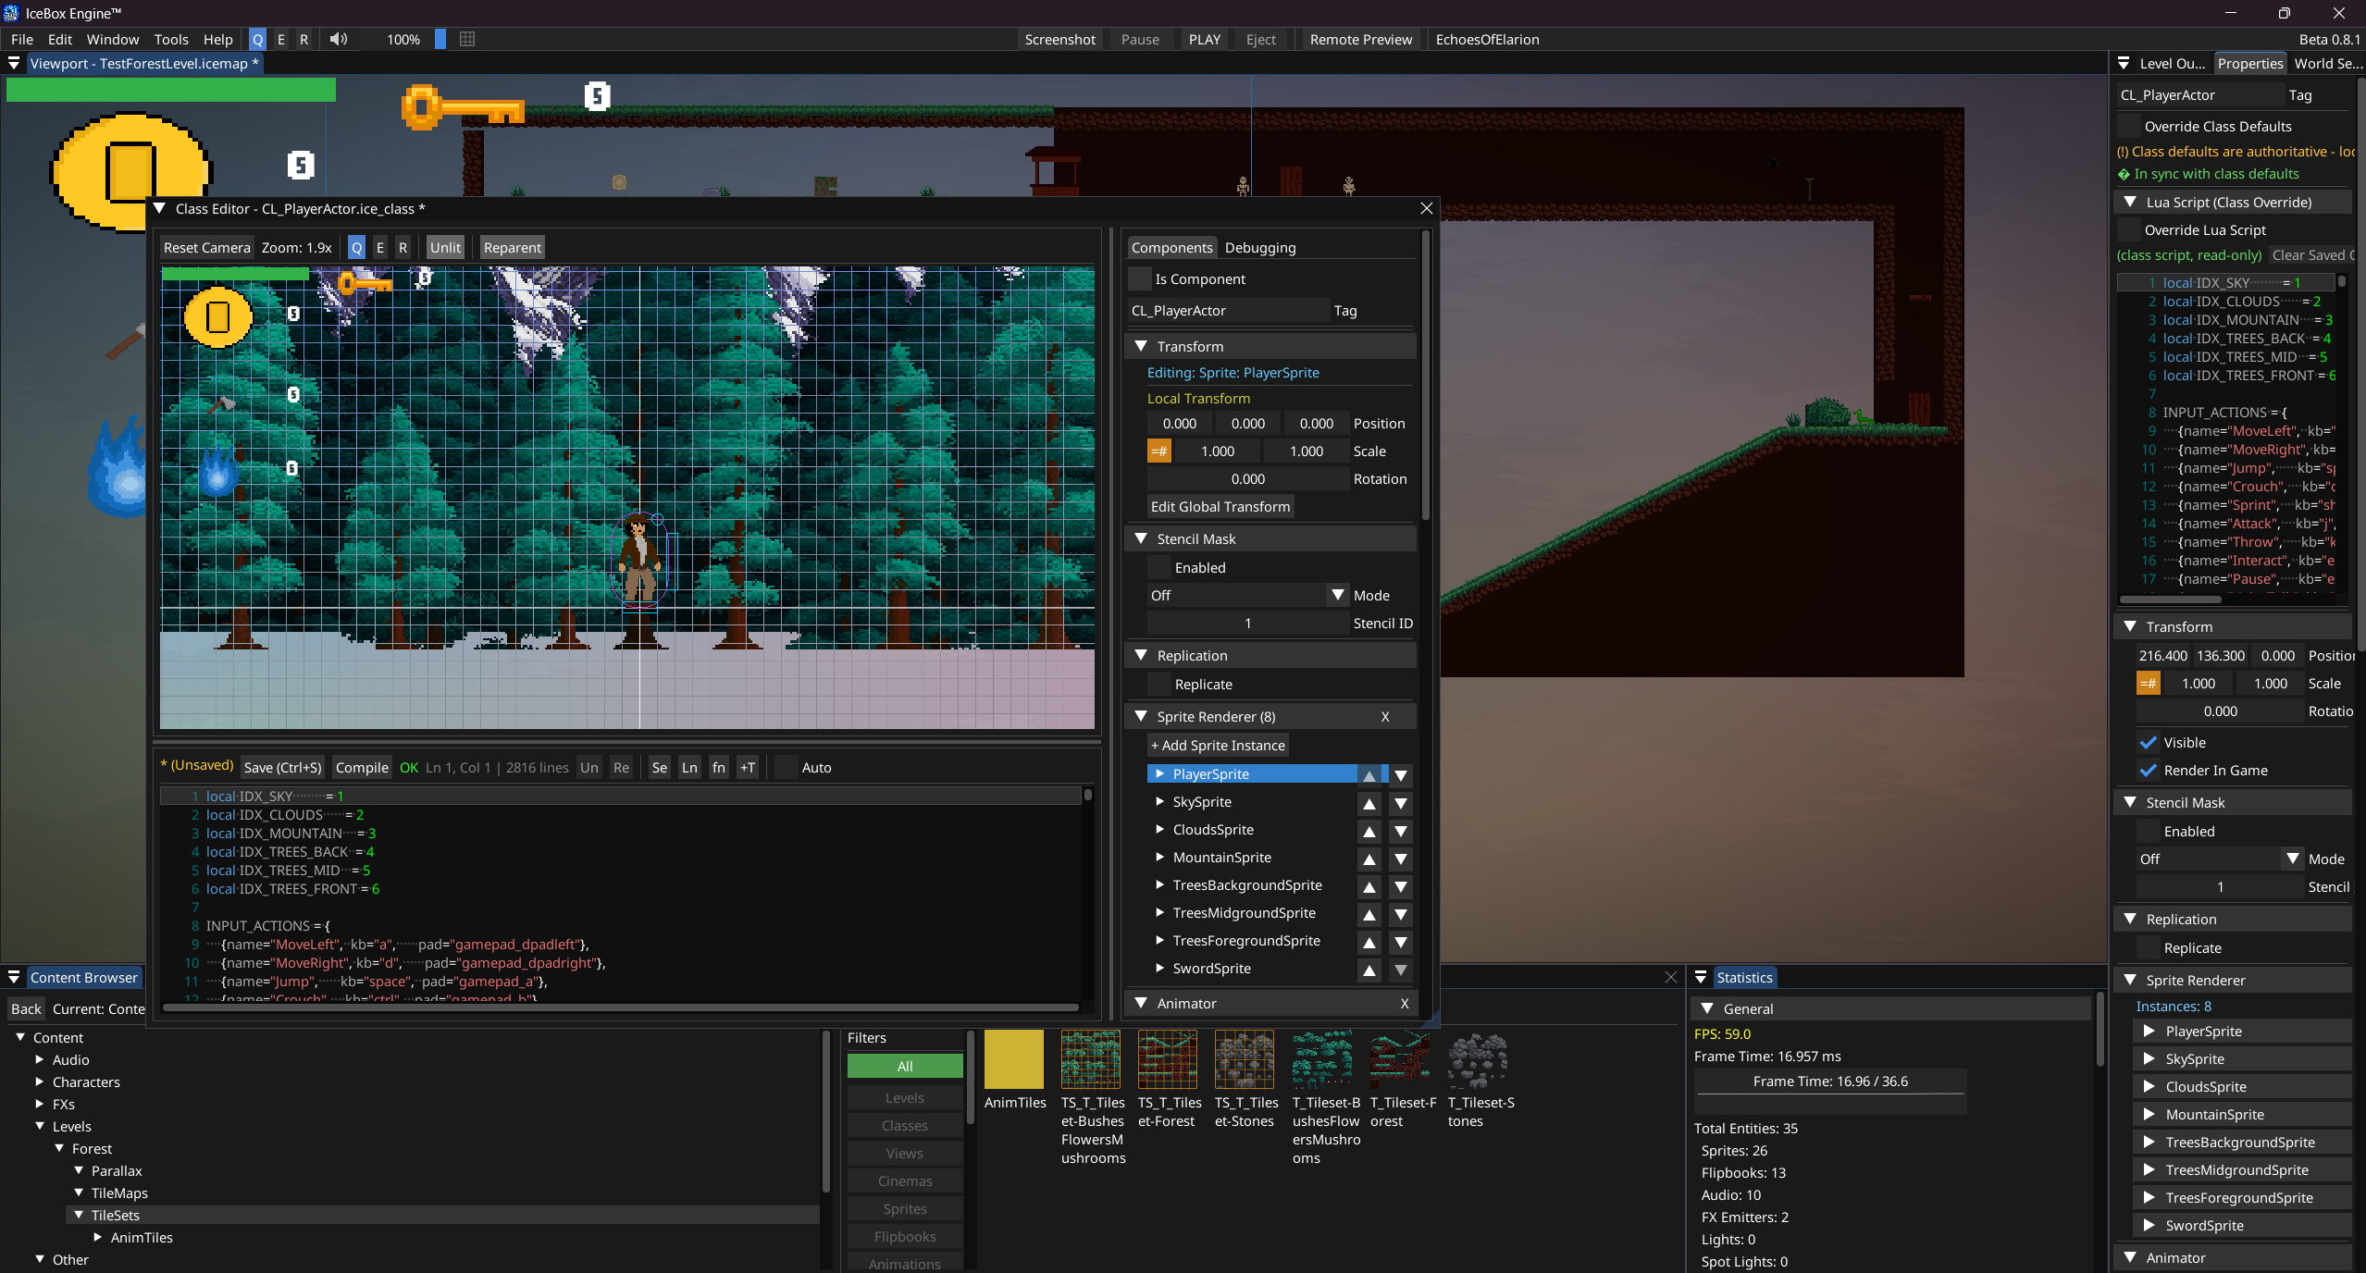Click Reset Camera in Class Editor
The image size is (2366, 1273).
tap(206, 248)
